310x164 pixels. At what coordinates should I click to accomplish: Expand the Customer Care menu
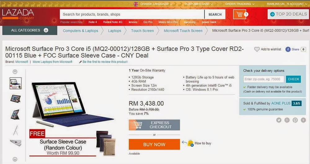click(198, 4)
